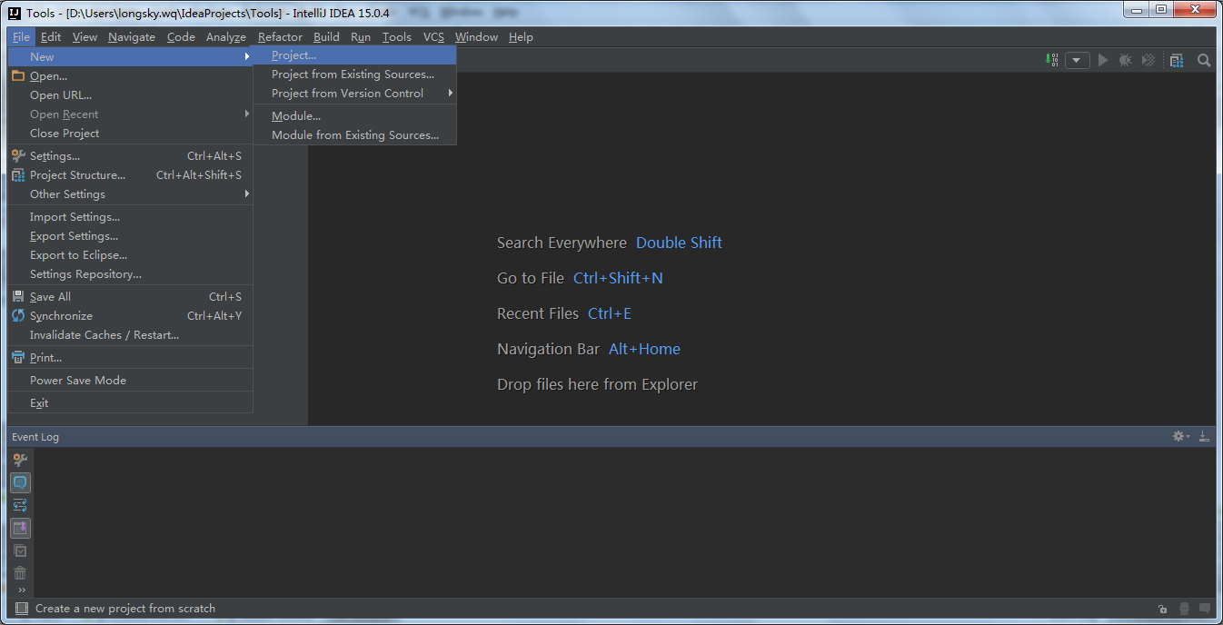
Task: Click the Search Everywhere magnifier icon
Action: pyautogui.click(x=1204, y=60)
